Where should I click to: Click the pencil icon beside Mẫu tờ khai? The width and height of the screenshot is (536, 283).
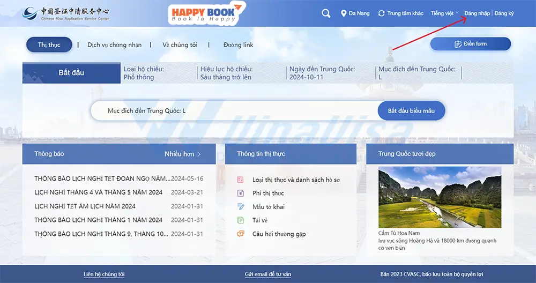click(241, 206)
